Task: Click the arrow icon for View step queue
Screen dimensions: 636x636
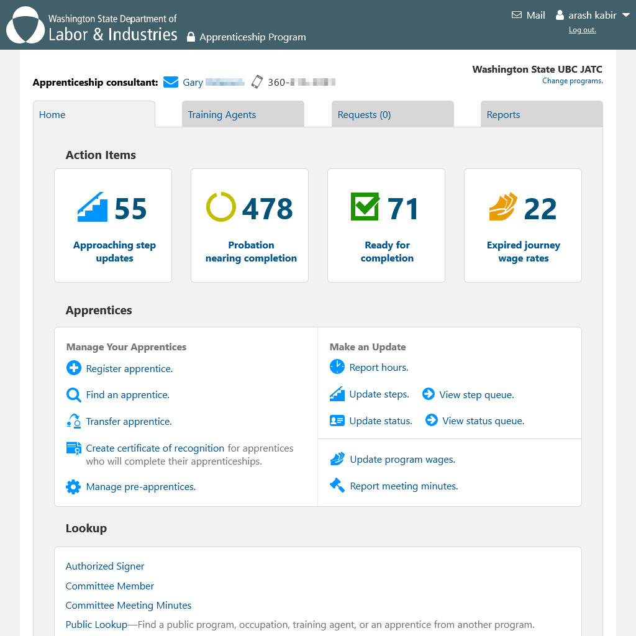Action: coord(429,394)
